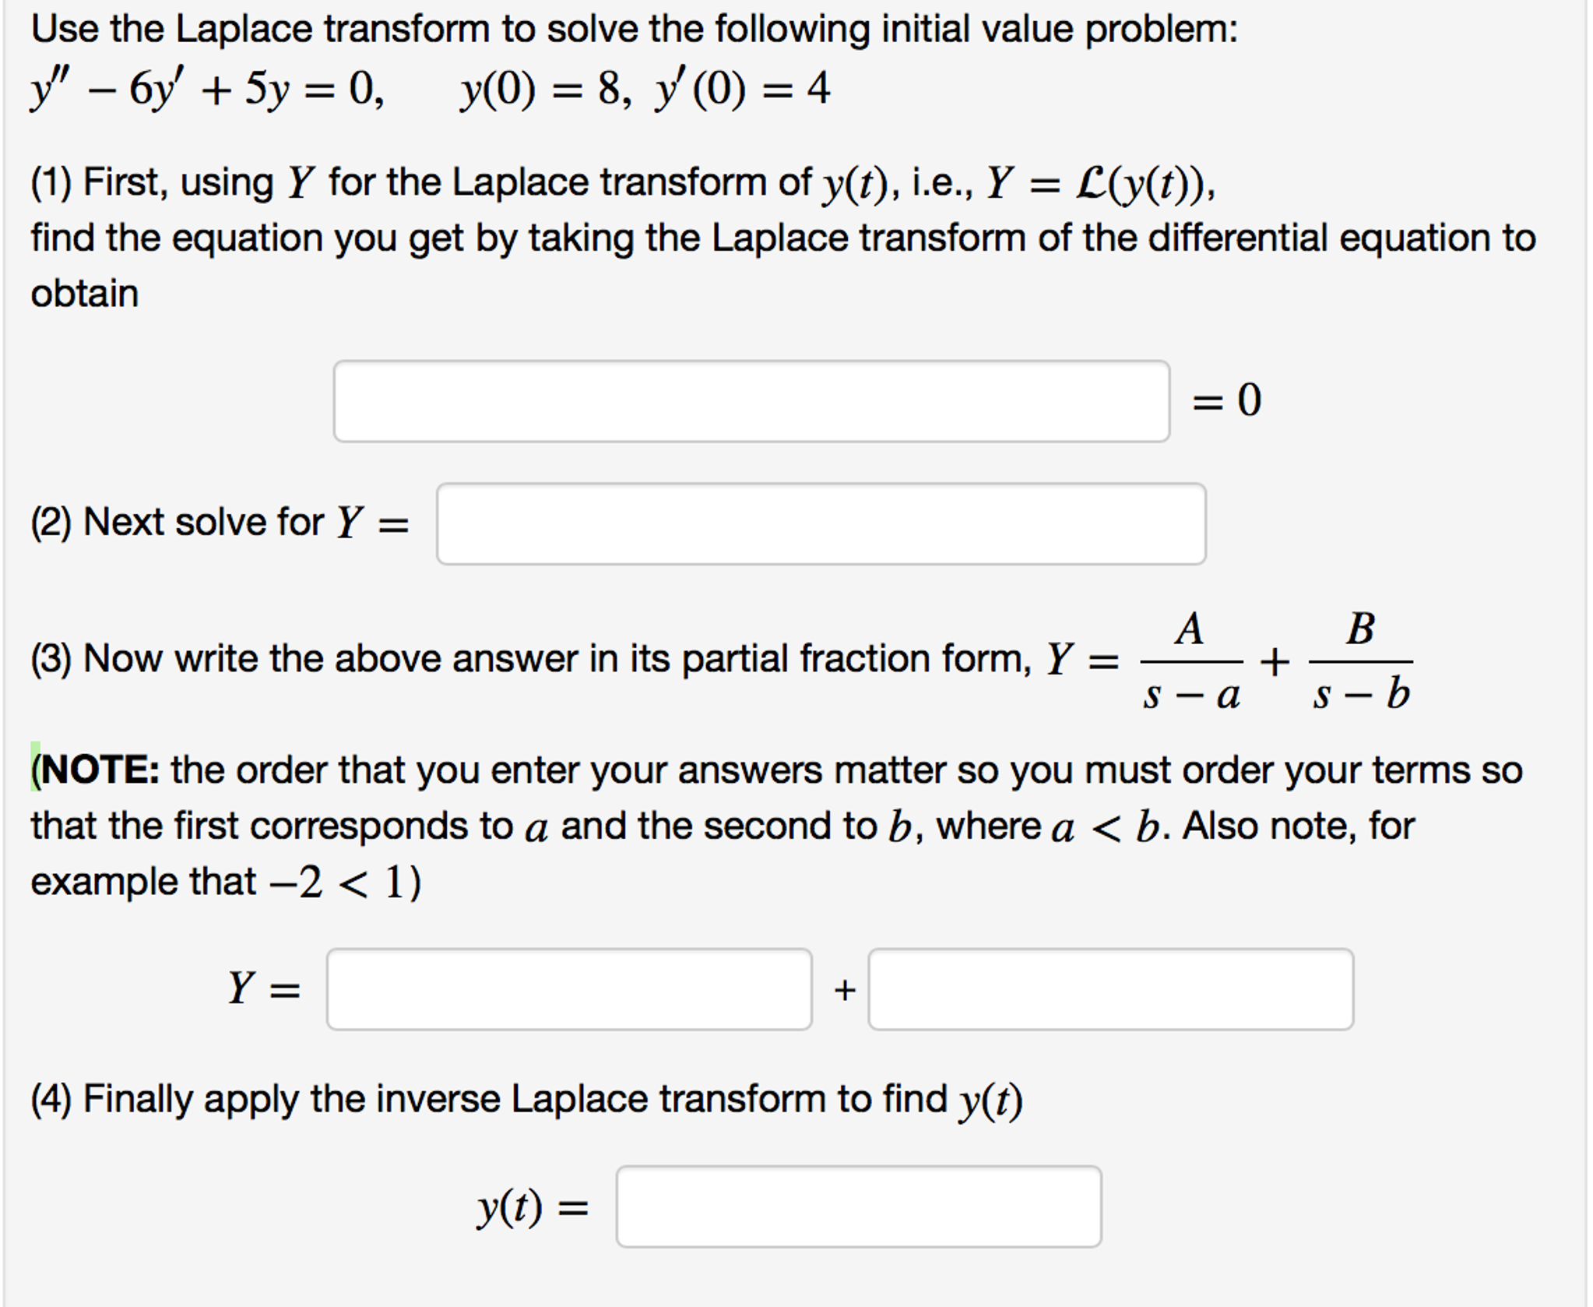Click the differential equation y'' − 6y' + 5y = 0
Viewport: 1593px width, 1307px height.
tap(206, 89)
